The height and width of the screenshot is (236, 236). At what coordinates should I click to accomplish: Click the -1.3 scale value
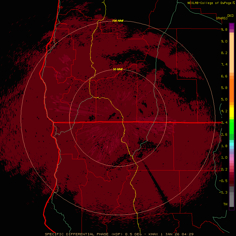[223, 192]
